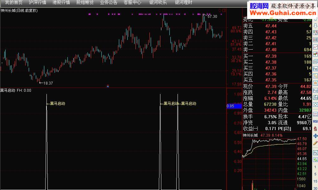Click the 神州长城 mini intraday chart title
This screenshot has width=318, height=190.
[x=250, y=135]
